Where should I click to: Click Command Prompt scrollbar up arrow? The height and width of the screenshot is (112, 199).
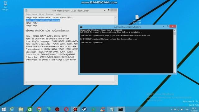tap(175, 30)
